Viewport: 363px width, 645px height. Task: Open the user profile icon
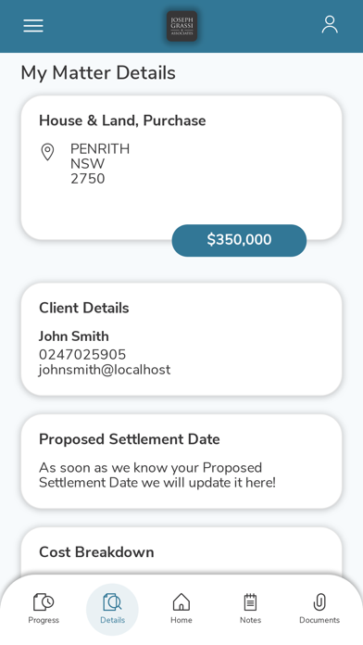[x=330, y=25]
